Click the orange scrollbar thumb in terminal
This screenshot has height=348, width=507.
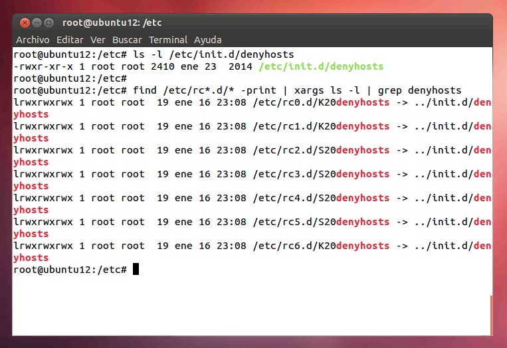coord(491,315)
